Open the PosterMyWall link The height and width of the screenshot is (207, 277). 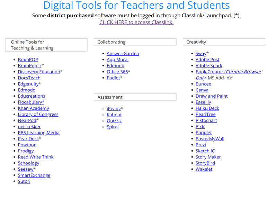[x=210, y=139]
